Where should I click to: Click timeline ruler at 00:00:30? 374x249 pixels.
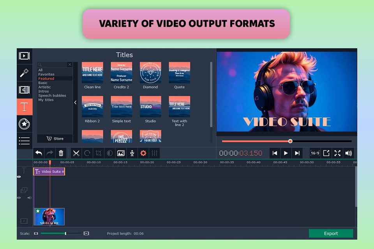200,162
